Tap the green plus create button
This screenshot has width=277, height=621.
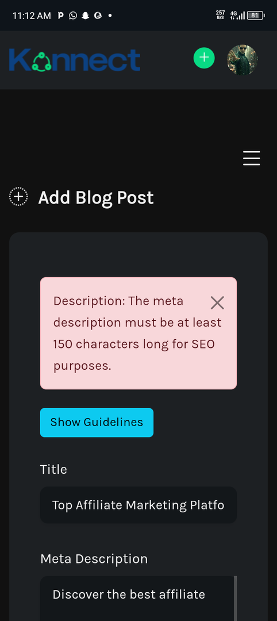pyautogui.click(x=204, y=58)
